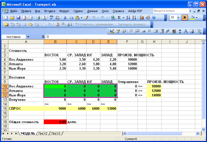Image resolution: width=207 pixels, height=142 pixels.
Task: Apply AutoSum with the sigma icon
Action: tap(119, 18)
